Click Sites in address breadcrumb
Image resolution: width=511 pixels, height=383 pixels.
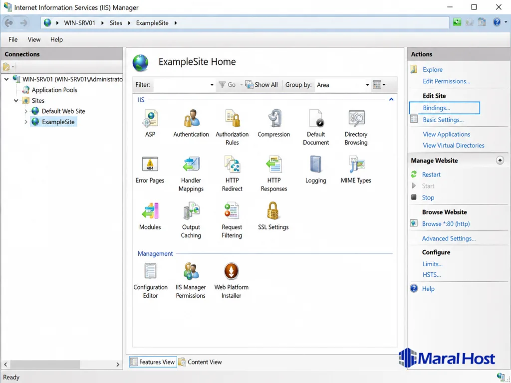click(116, 23)
